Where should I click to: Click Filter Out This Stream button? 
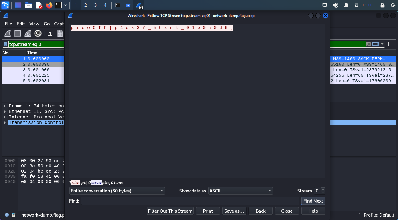click(170, 211)
